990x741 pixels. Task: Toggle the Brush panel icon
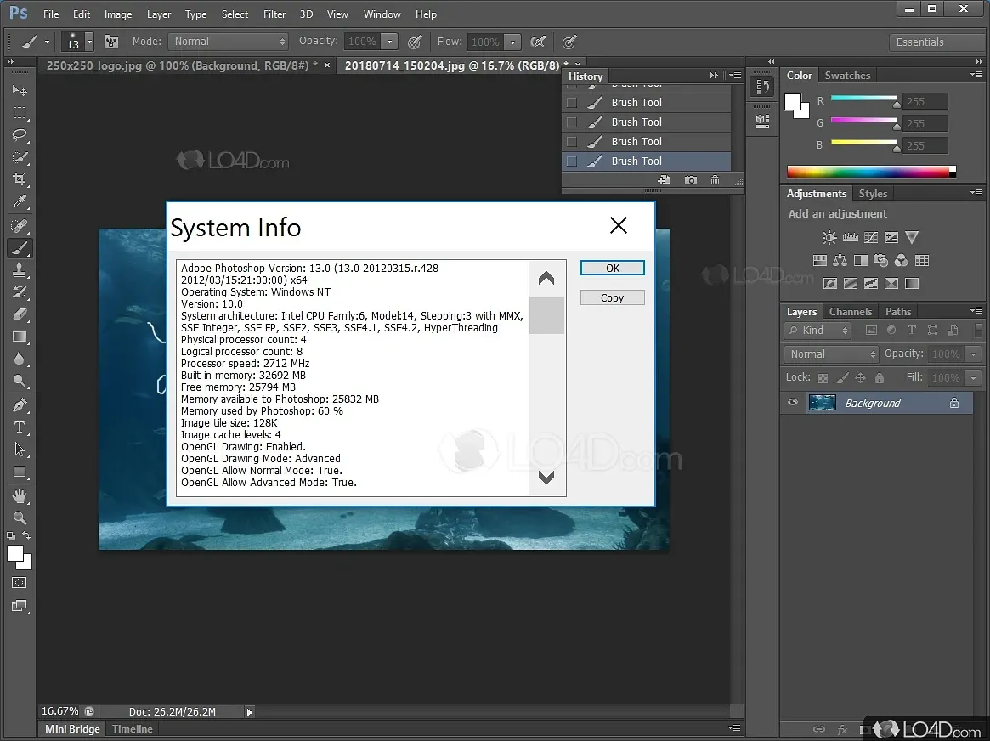[111, 42]
